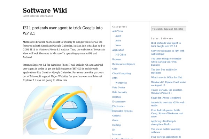Screen dimensions: 209x139
Task: Open the Avira subcategory
Action: click(x=118, y=41)
